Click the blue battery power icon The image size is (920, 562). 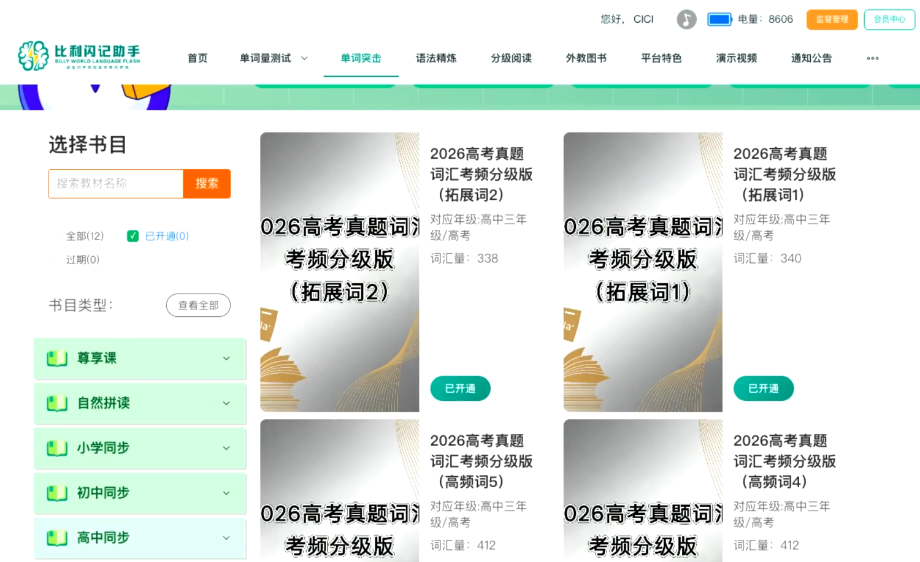point(719,20)
